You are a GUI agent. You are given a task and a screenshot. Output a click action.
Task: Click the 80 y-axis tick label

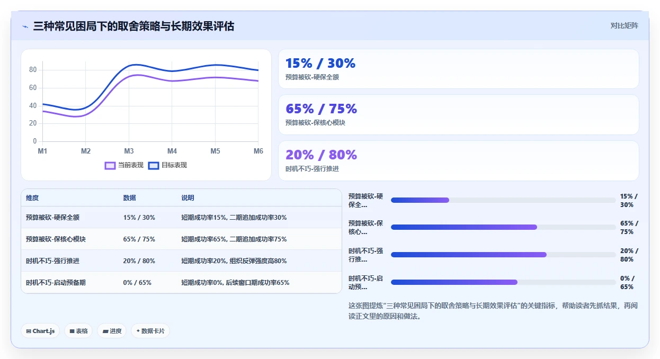(x=33, y=70)
